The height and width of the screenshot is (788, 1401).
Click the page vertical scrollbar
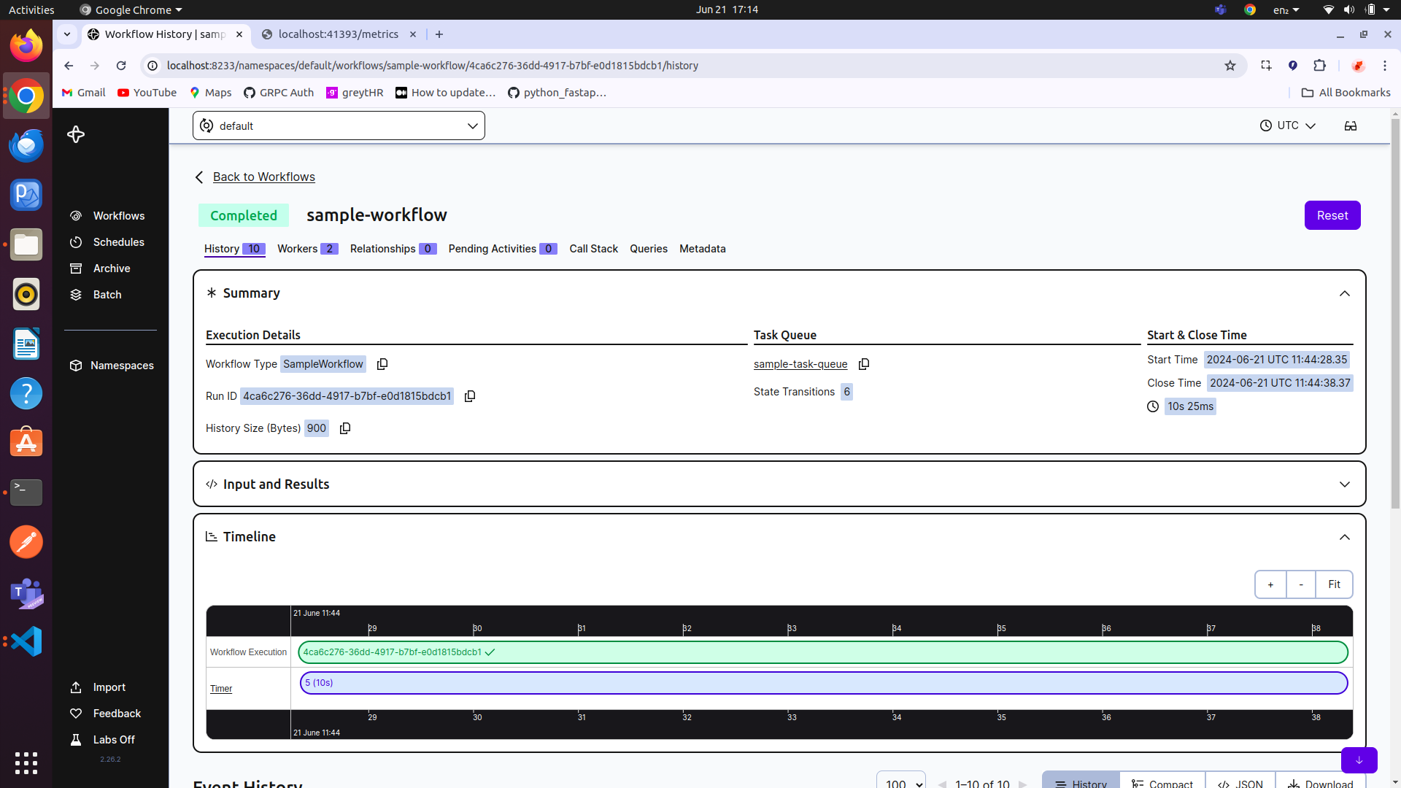(x=1395, y=314)
